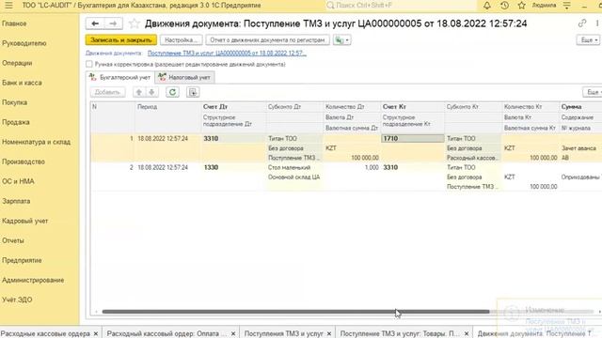Switch to Расходные кассовые ордера tab
The width and height of the screenshot is (602, 338).
[45, 334]
